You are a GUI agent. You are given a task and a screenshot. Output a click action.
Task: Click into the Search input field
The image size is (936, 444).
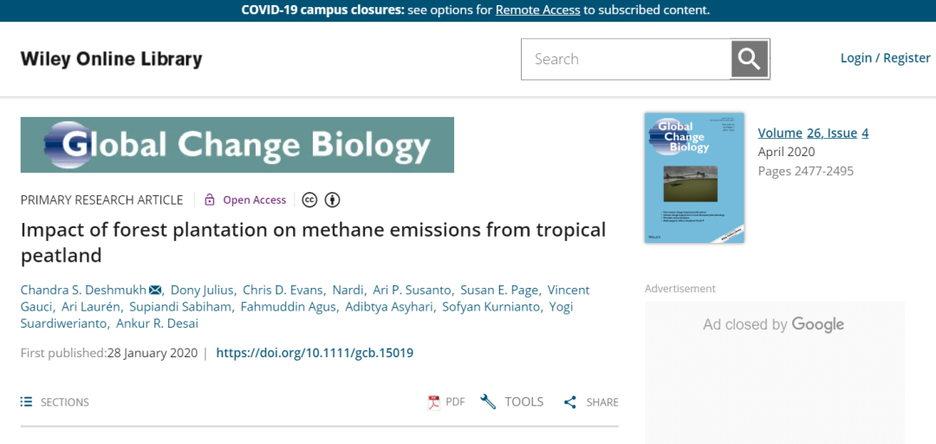[625, 59]
